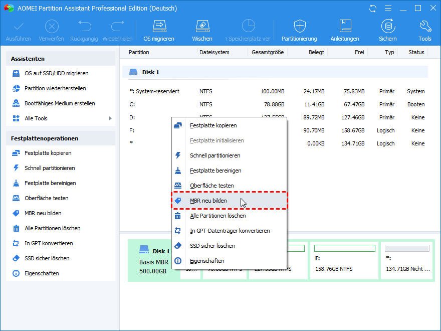Image resolution: width=441 pixels, height=331 pixels.
Task: Open the Partitionierung shield icon
Action: click(x=299, y=30)
